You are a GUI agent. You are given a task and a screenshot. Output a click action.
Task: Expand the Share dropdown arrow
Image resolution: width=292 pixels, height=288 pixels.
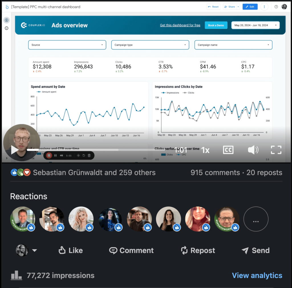(238, 7)
